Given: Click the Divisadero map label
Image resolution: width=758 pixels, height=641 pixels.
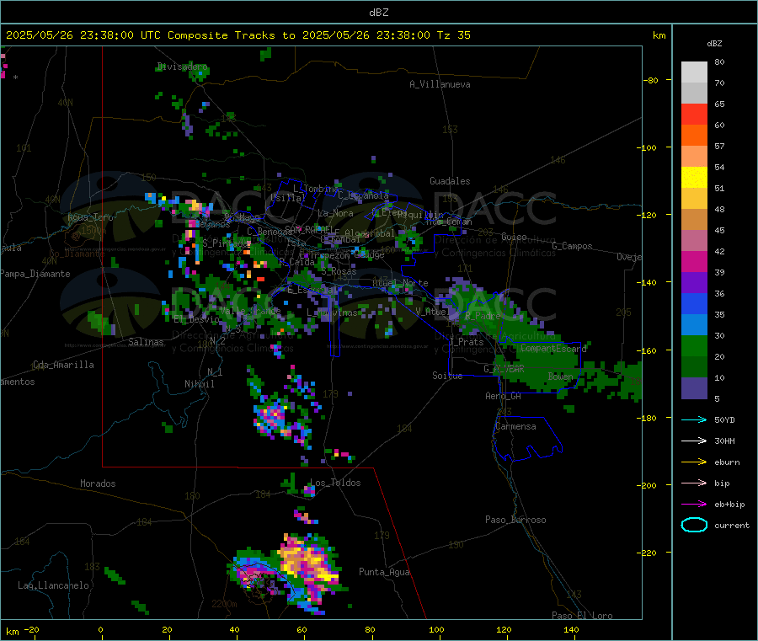Looking at the screenshot, I should tap(182, 67).
